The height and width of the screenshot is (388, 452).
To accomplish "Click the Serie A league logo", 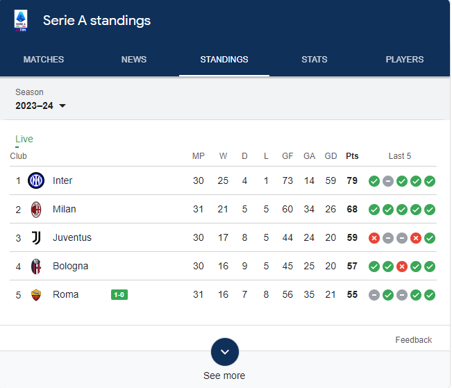I will pos(21,21).
